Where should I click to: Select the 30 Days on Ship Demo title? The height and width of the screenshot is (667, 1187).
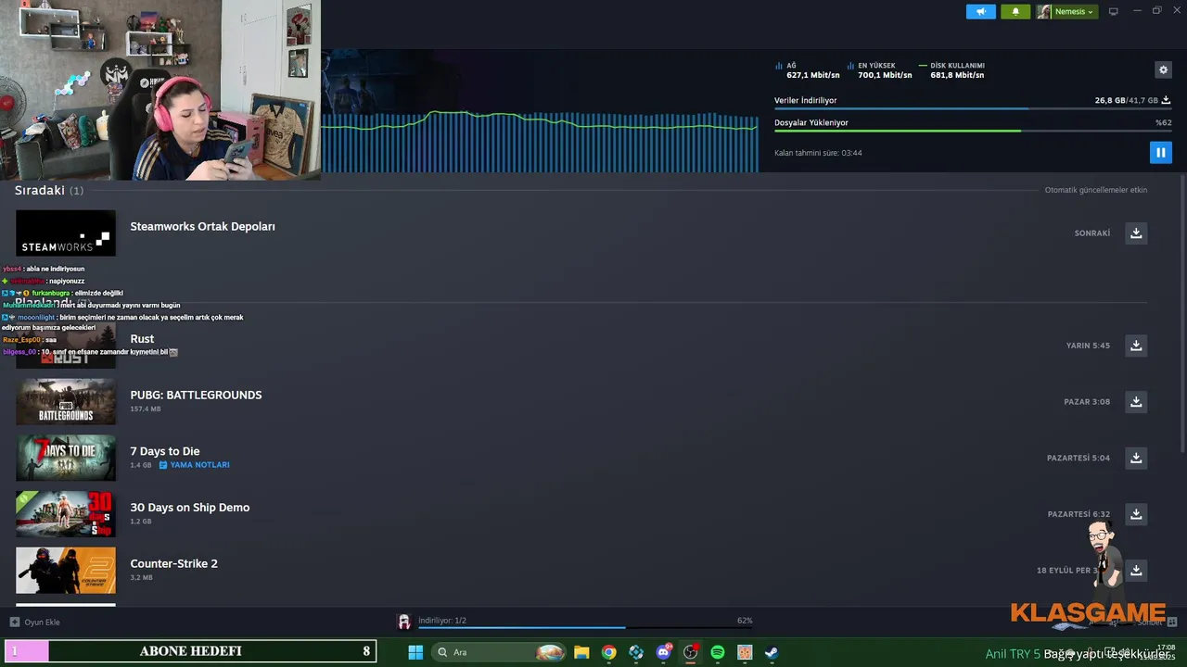[190, 508]
